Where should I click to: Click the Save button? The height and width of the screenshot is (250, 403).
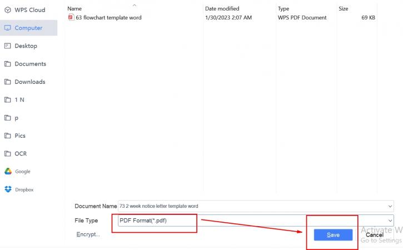pyautogui.click(x=333, y=235)
